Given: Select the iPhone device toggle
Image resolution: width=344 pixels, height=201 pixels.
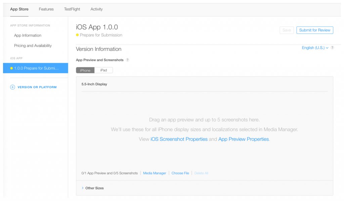Looking at the screenshot, I should (x=85, y=70).
